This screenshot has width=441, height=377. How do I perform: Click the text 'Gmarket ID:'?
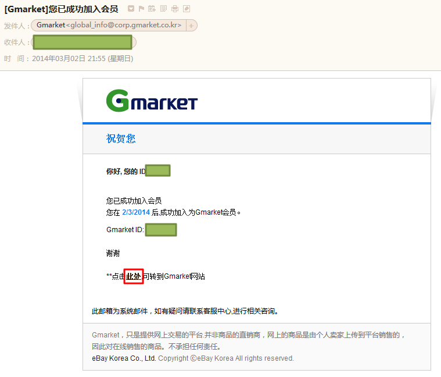click(x=125, y=230)
